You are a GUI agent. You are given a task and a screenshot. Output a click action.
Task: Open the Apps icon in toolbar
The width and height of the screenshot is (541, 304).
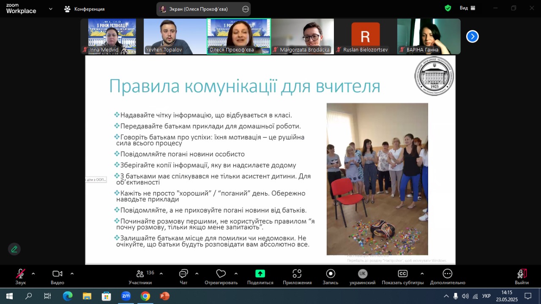[x=297, y=274]
